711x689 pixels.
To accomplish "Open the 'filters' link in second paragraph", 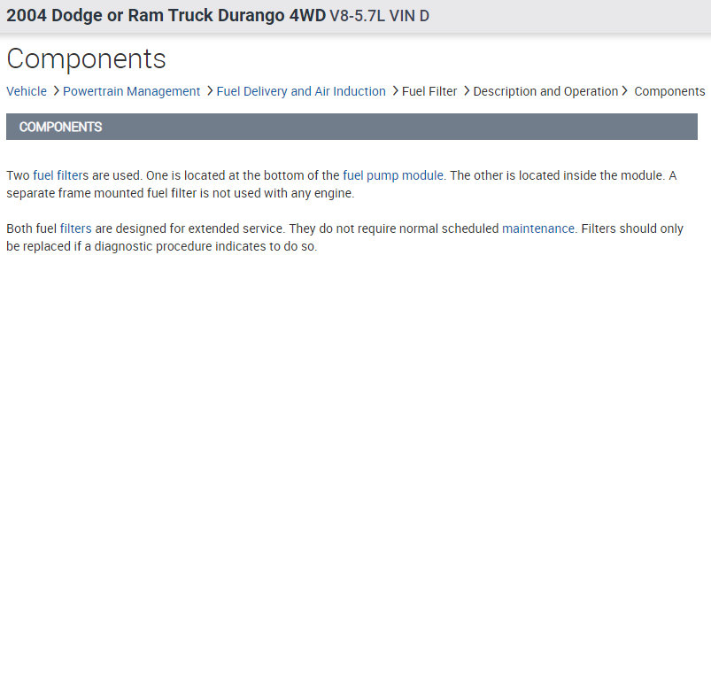I will point(76,228).
